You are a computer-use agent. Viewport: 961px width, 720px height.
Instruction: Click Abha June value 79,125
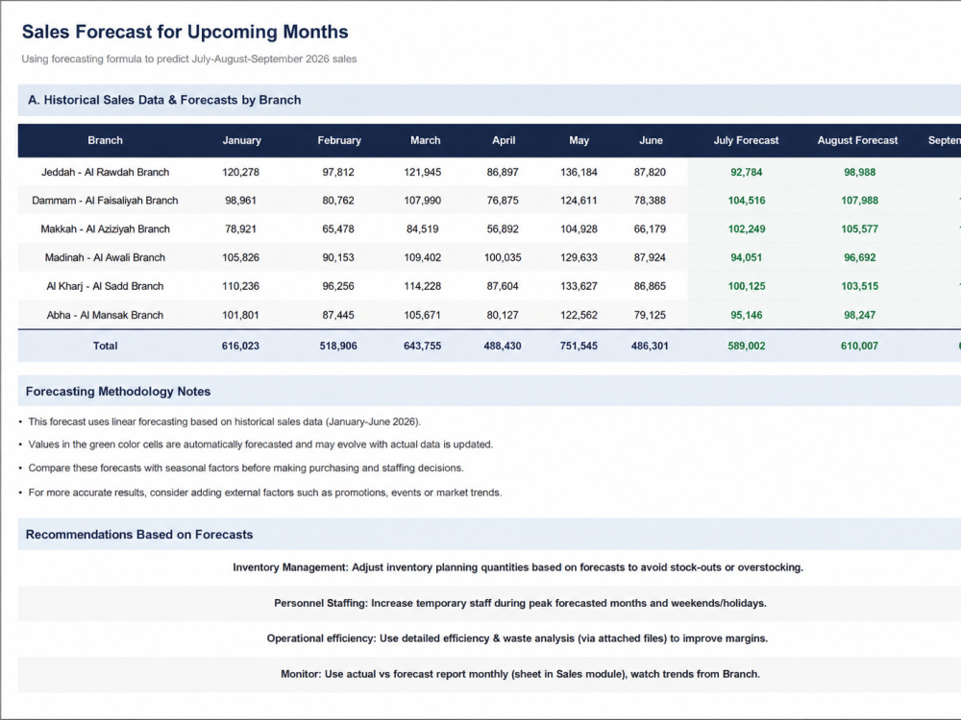(x=650, y=315)
